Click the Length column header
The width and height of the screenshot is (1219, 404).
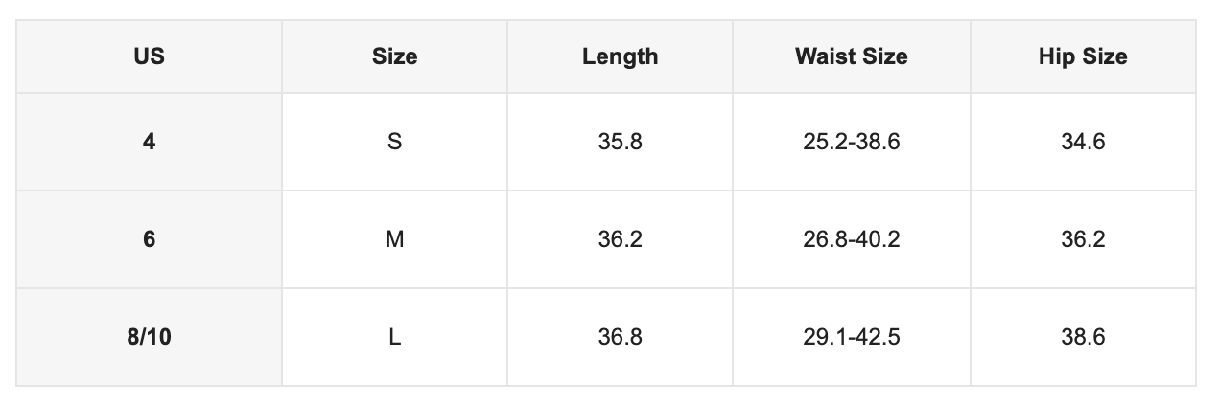click(x=620, y=56)
